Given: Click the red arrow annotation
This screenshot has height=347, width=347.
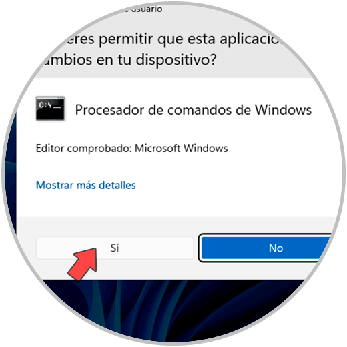Looking at the screenshot, I should click(83, 264).
